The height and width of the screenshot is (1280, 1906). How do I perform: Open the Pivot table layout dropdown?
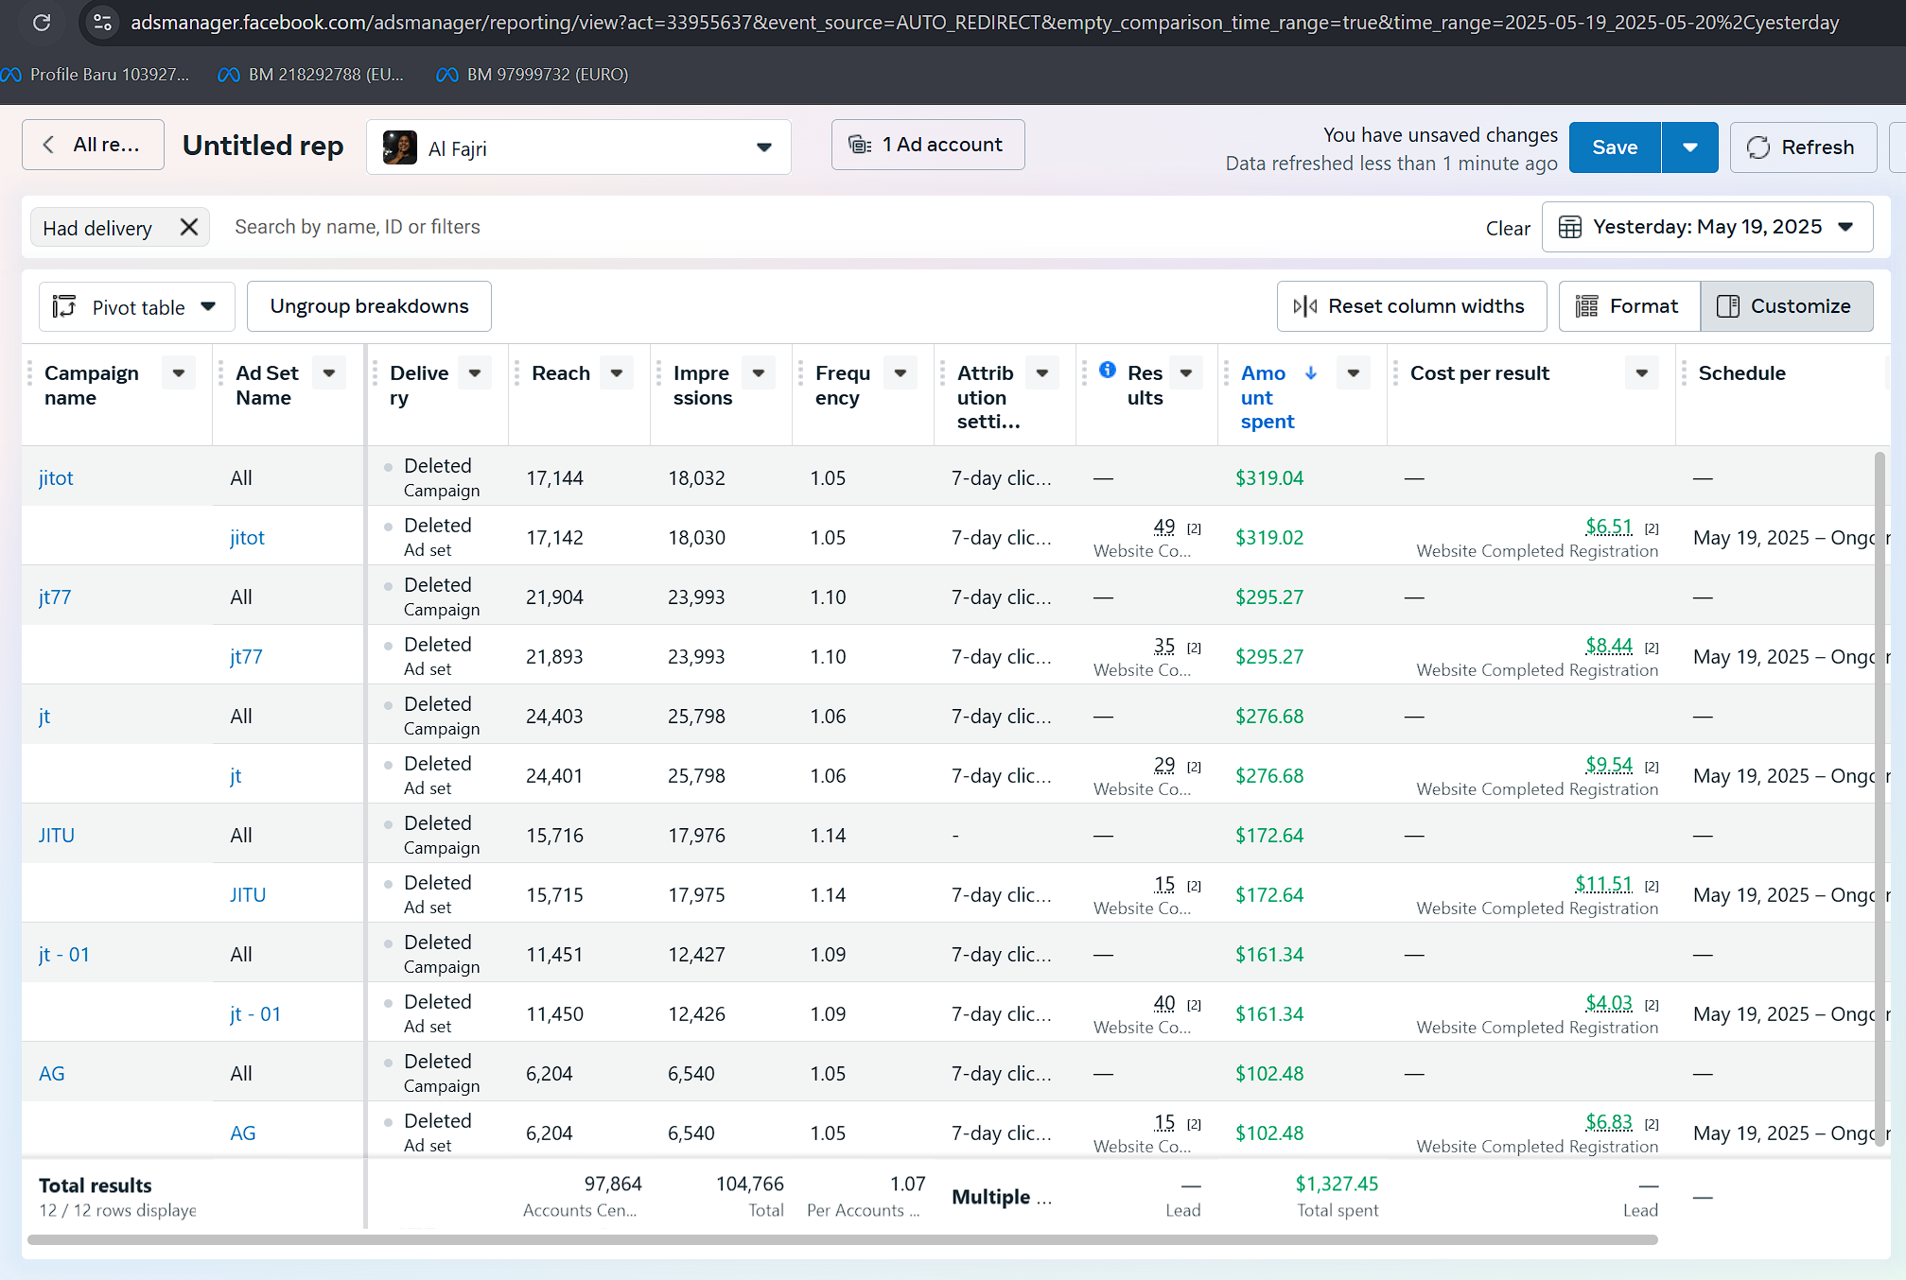pyautogui.click(x=136, y=307)
